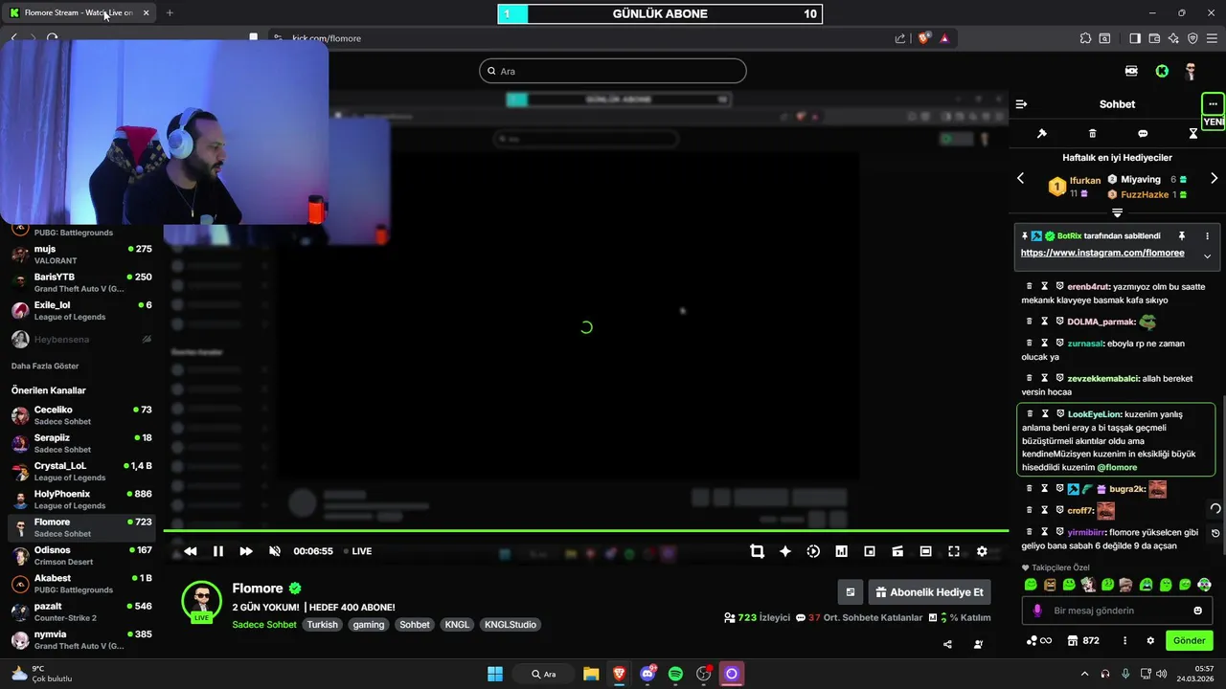Click the hammer moderation icon under Sohbet
Image resolution: width=1226 pixels, height=689 pixels.
pos(1042,133)
